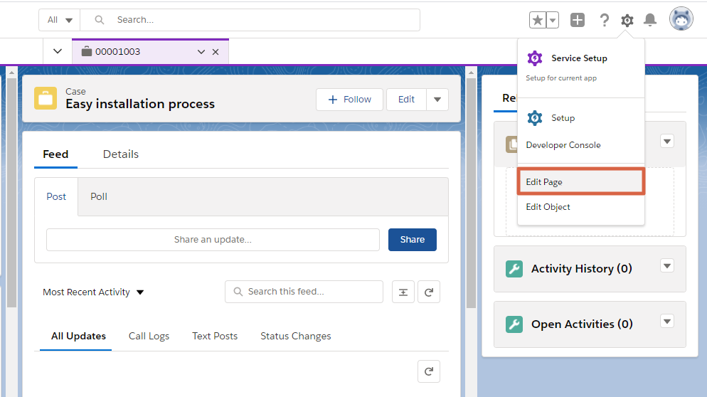Expand the Activity History actions menu
The image size is (707, 397).
[x=666, y=265]
